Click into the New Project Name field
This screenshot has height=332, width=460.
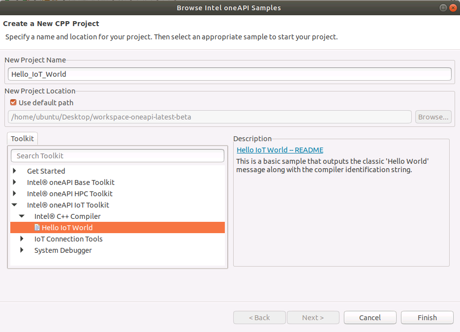coord(230,74)
